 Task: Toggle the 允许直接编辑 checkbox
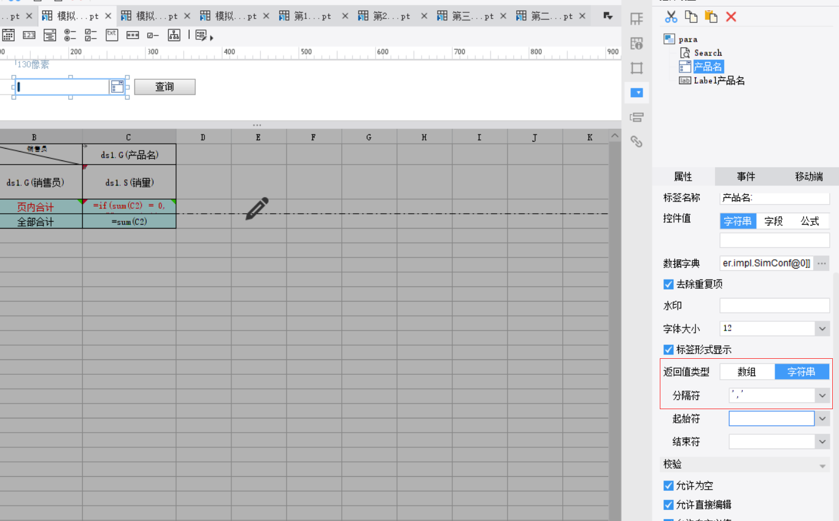[668, 505]
